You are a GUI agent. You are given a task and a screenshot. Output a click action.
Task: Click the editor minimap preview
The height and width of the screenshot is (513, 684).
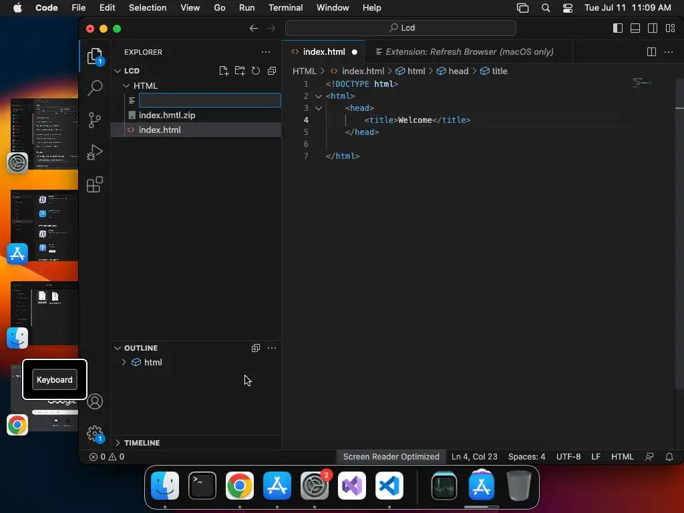point(642,82)
